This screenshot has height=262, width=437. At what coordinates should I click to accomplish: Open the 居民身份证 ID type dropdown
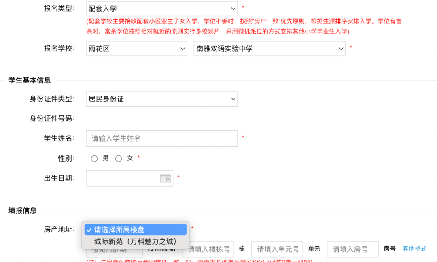coord(161,99)
